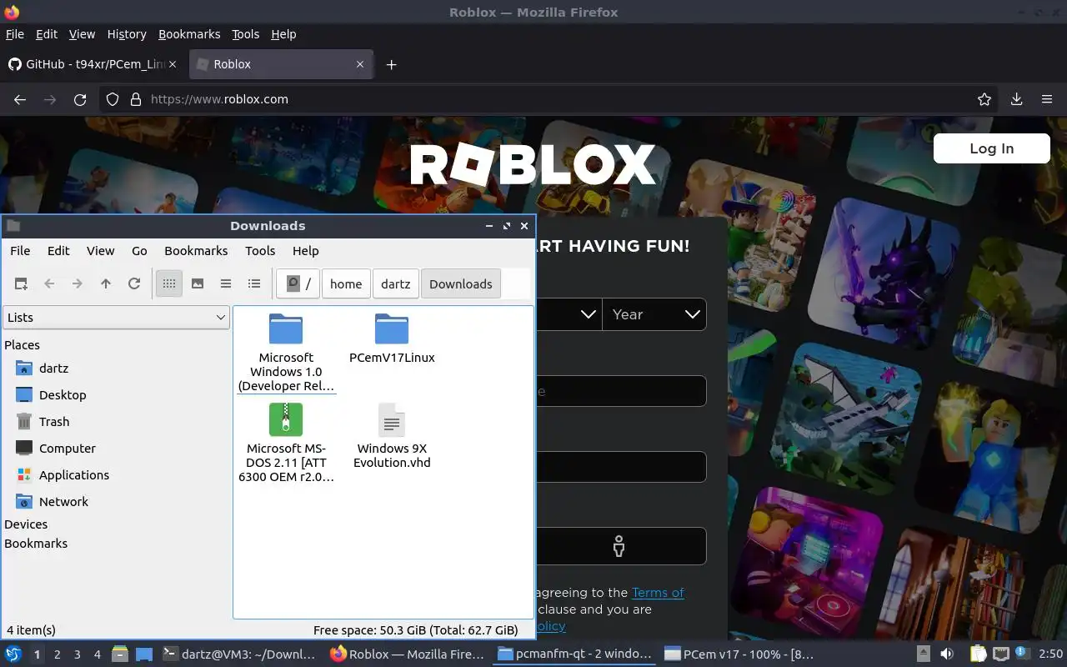
Task: Select the gender figure icon button
Action: tap(619, 546)
